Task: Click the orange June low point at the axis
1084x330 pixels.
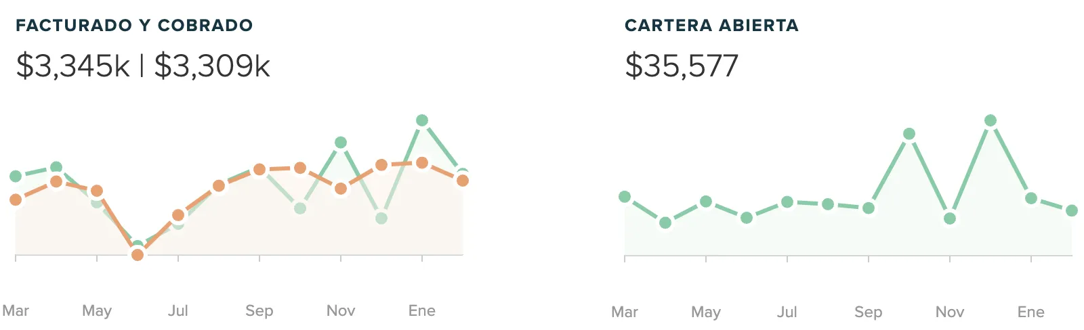Action: [138, 254]
